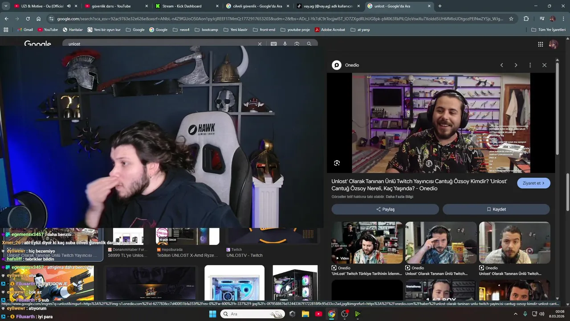The height and width of the screenshot is (321, 570).
Task: Open the tab search dropdown arrow
Action: 6,6
